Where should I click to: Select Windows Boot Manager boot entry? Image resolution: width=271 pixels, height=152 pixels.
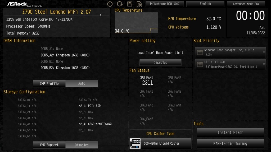231,53
